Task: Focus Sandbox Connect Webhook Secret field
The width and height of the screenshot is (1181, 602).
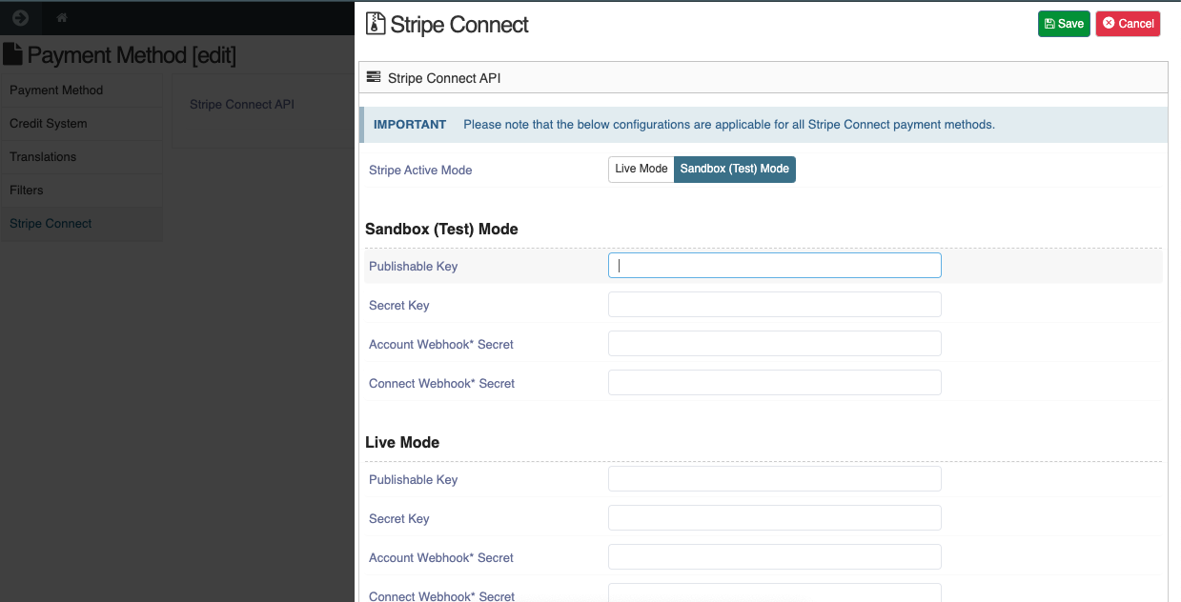Action: point(775,383)
